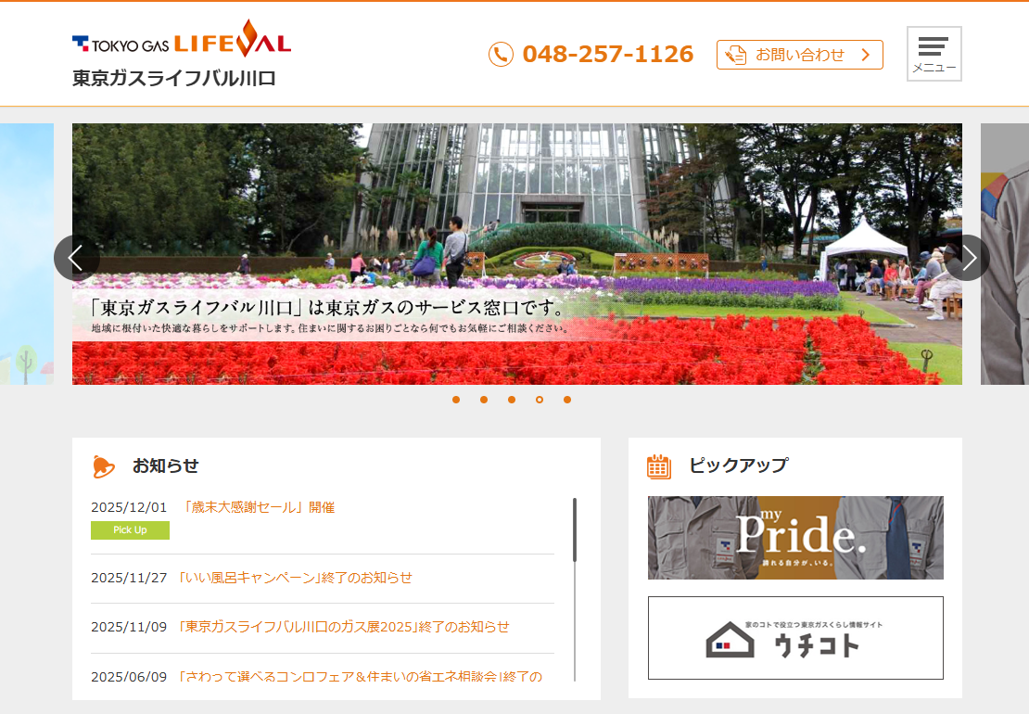
Task: Click the orange phone receiver icon
Action: point(501,54)
